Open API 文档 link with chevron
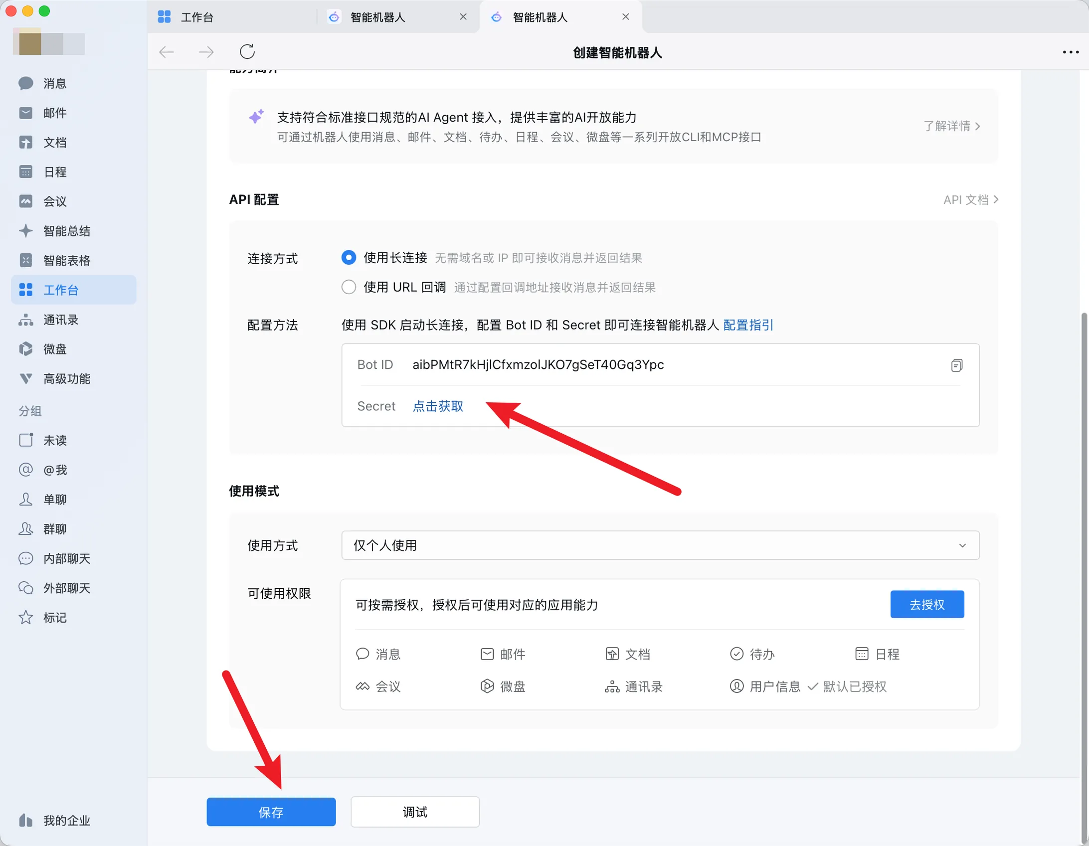 970,200
